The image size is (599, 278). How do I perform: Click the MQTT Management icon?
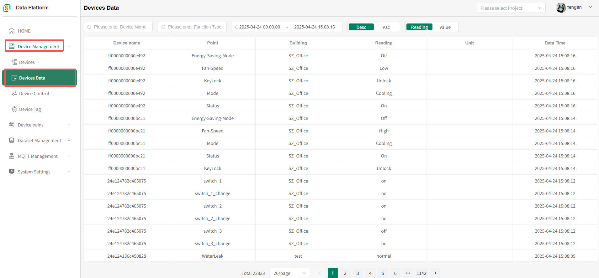point(12,156)
